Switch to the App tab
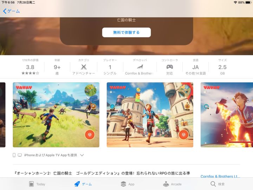The height and width of the screenshot is (190, 253). [x=128, y=184]
